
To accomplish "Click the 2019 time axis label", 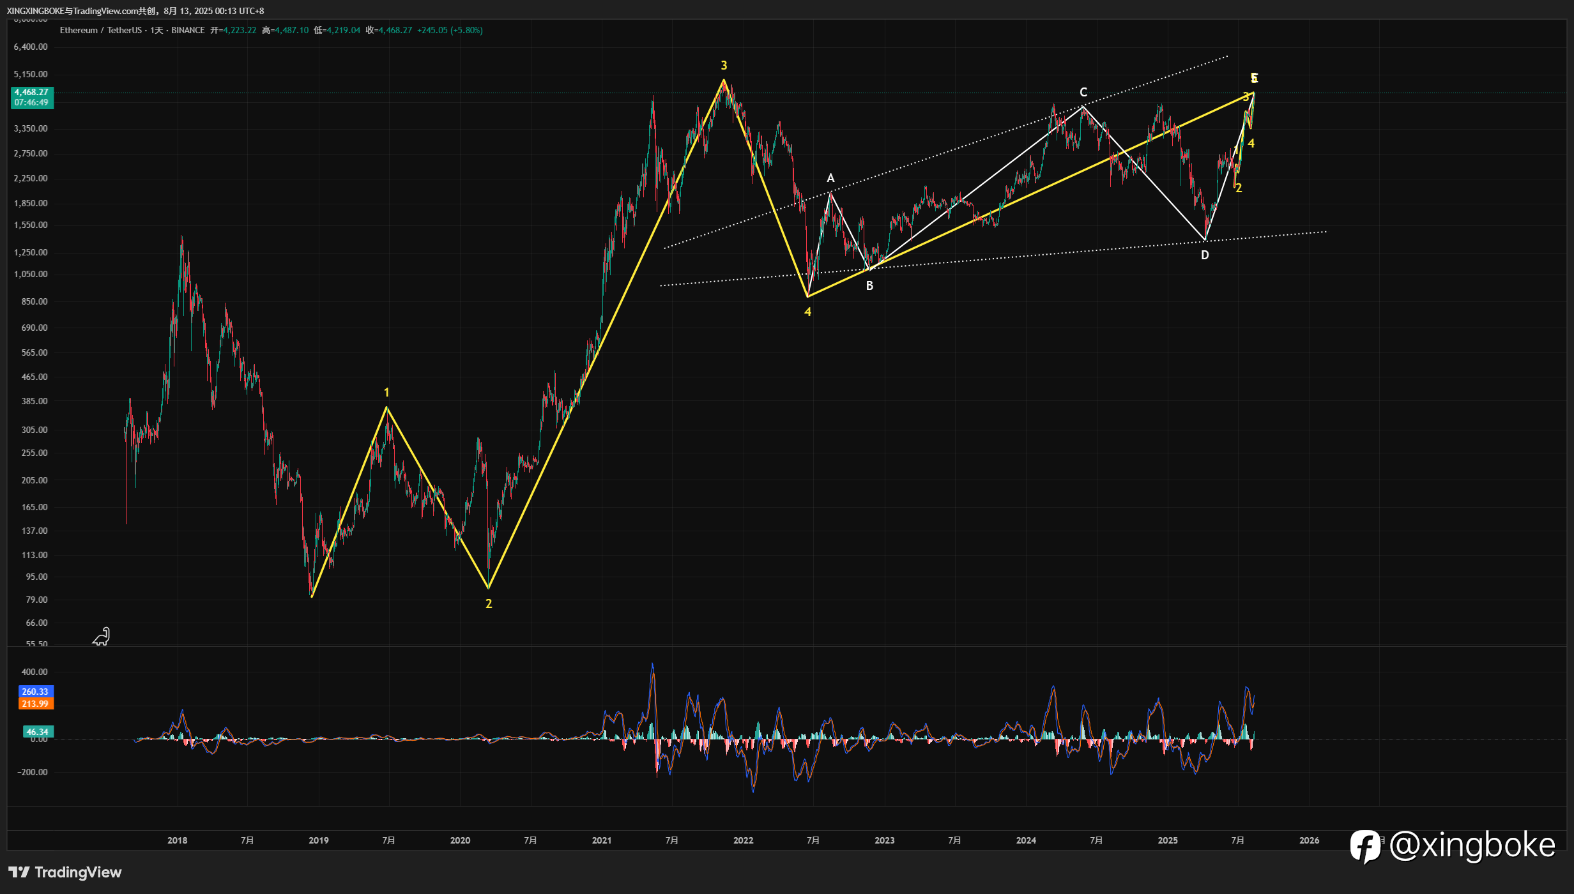I will tap(319, 841).
